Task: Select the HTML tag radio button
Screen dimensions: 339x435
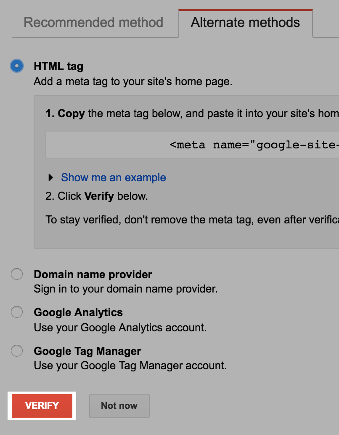Action: tap(17, 66)
